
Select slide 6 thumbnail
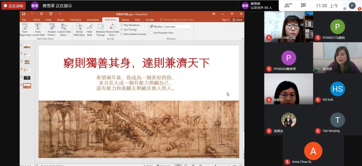(x=27, y=86)
